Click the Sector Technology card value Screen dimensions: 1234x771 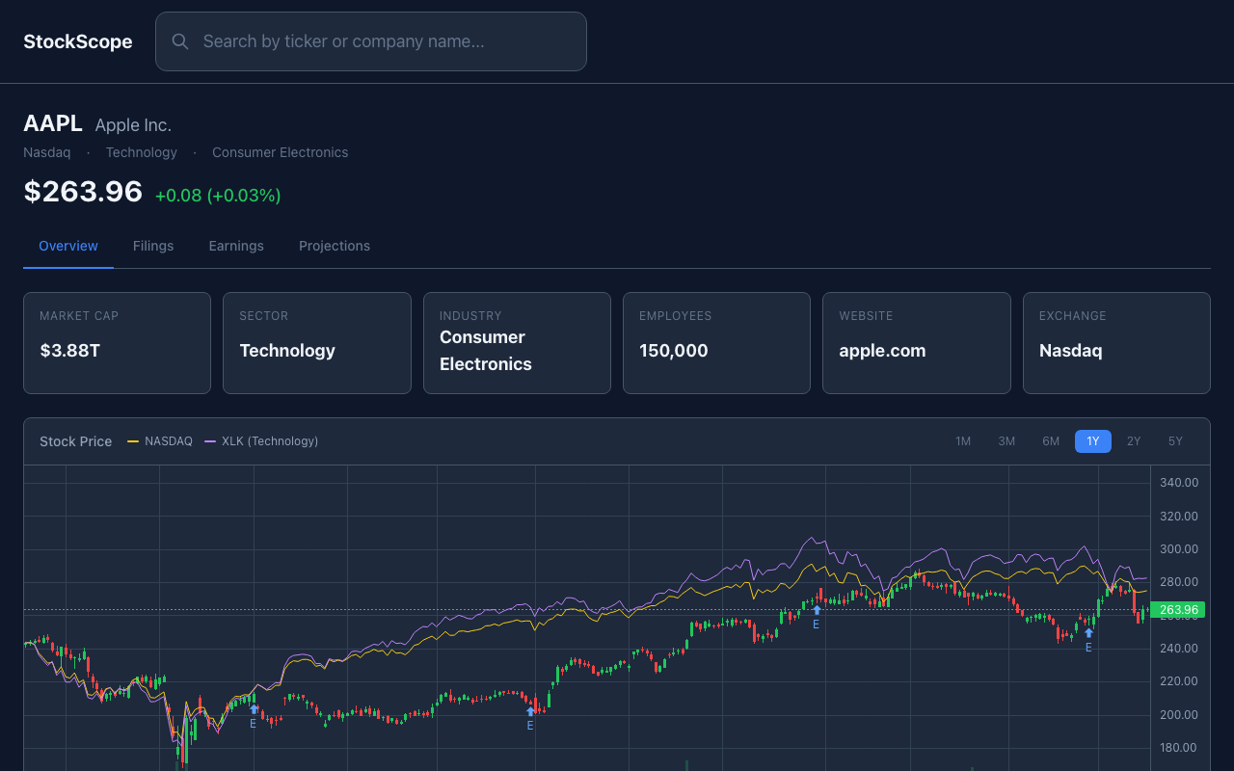pyautogui.click(x=287, y=351)
